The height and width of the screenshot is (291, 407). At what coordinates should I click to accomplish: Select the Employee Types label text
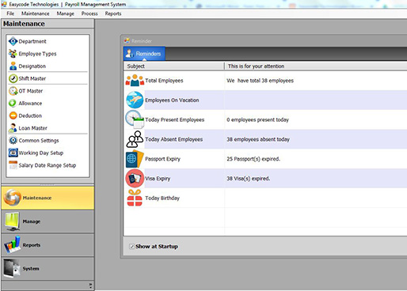click(37, 54)
